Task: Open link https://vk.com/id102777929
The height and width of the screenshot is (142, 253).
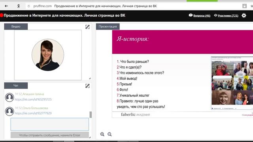Action: tap(33, 113)
